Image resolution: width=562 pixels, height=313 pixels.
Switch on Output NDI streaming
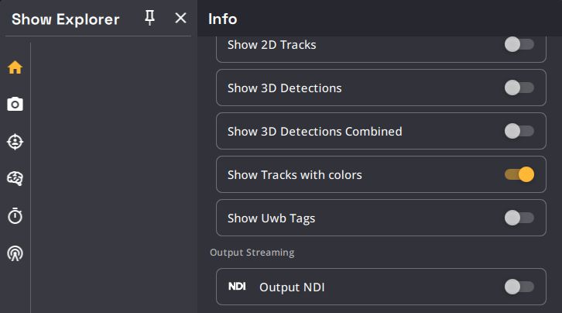(x=519, y=287)
